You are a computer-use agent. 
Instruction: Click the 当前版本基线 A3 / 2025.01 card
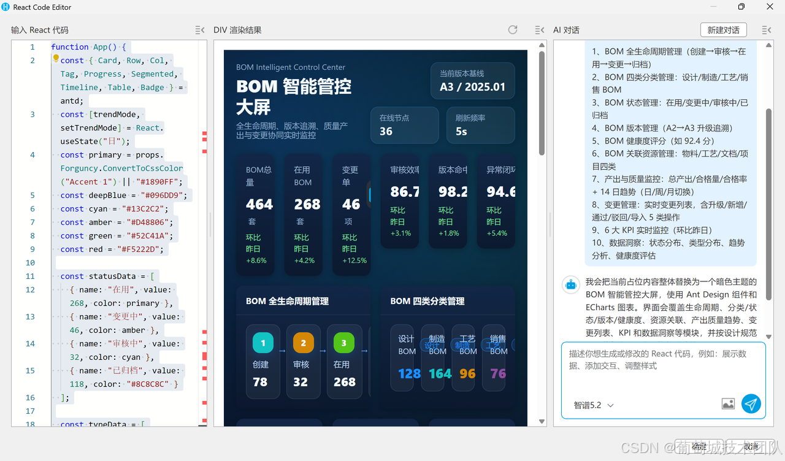472,80
